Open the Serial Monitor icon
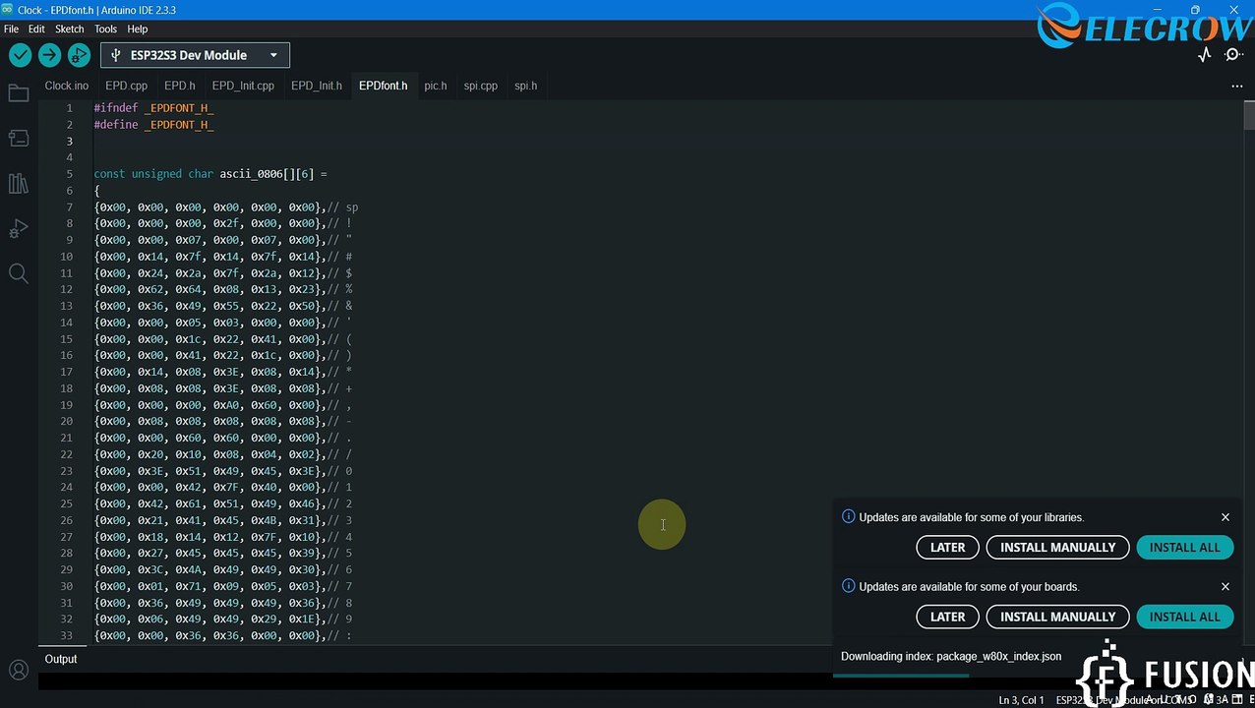 [x=1233, y=55]
